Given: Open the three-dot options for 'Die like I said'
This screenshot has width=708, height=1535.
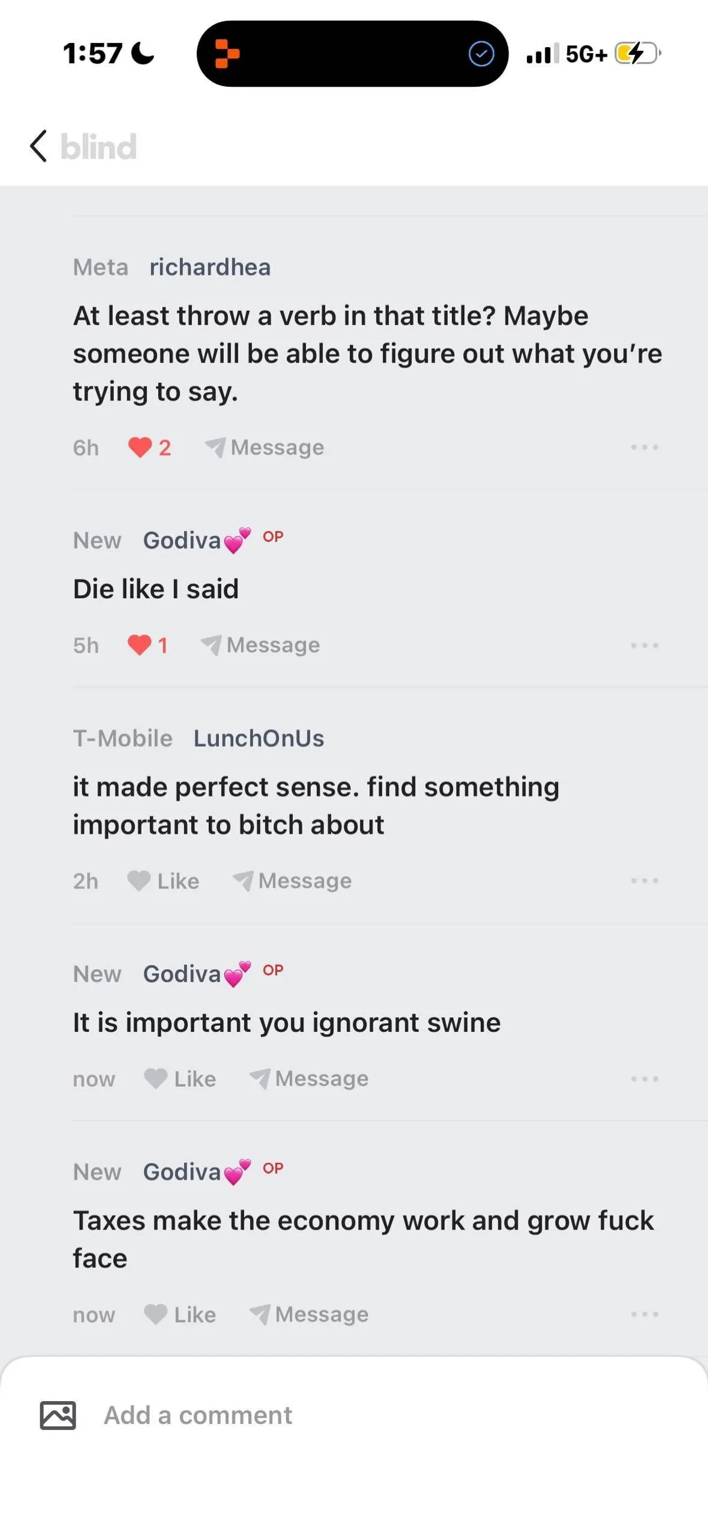Looking at the screenshot, I should [645, 645].
